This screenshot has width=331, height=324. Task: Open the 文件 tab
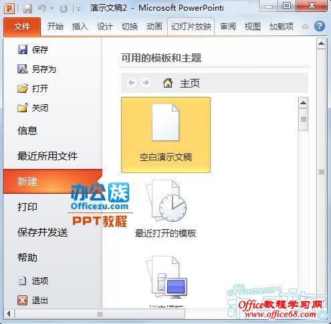pos(22,27)
